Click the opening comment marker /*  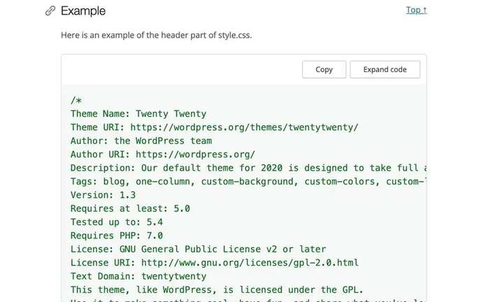point(76,101)
